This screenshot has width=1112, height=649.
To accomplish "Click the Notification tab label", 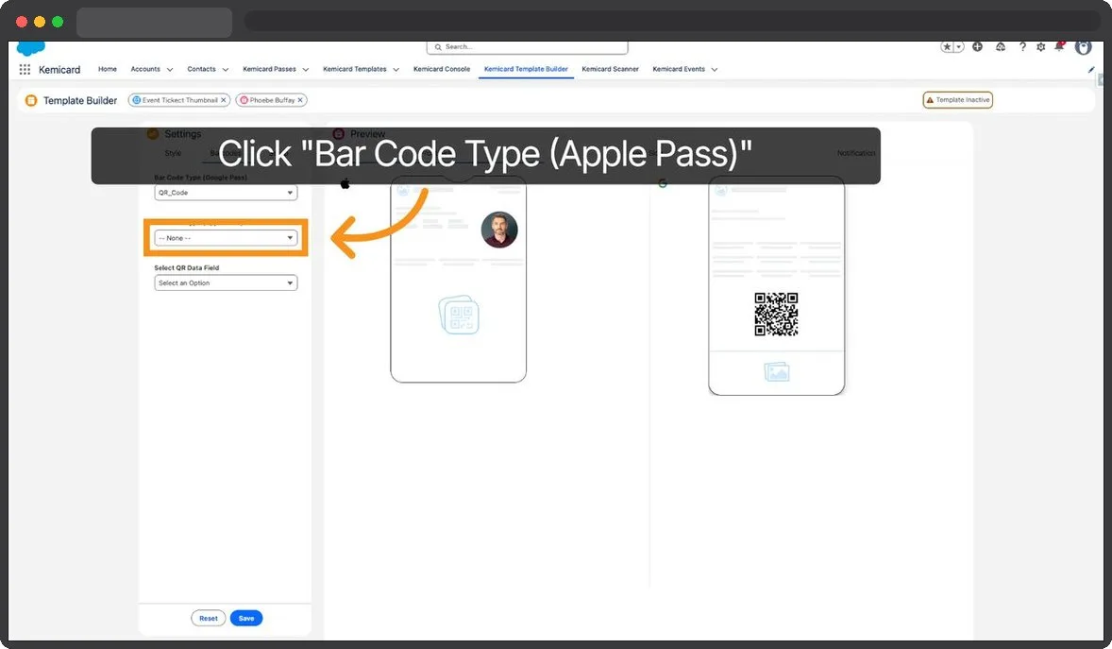I will pyautogui.click(x=855, y=153).
